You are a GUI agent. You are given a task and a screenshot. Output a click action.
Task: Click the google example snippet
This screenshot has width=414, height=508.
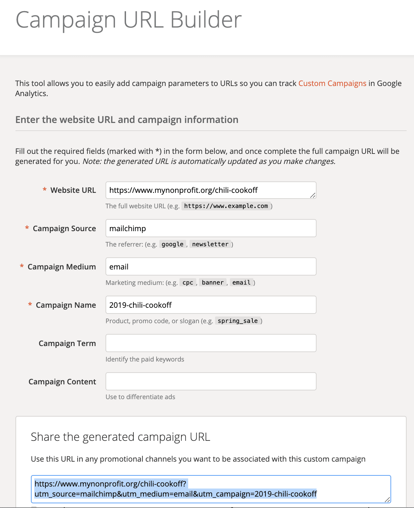pyautogui.click(x=172, y=244)
